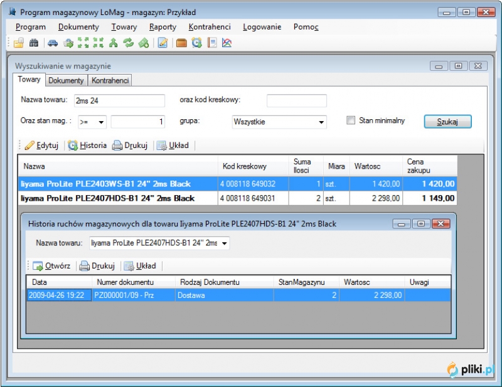The image size is (502, 387).
Task: Open the Towary menu
Action: [x=124, y=27]
